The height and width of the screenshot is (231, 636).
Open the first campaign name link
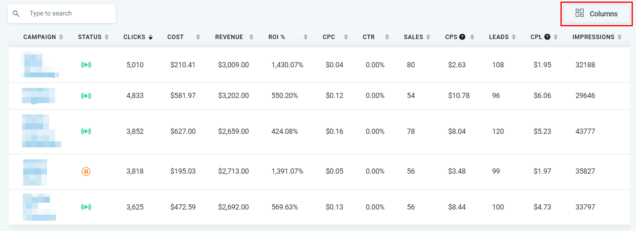[40, 65]
